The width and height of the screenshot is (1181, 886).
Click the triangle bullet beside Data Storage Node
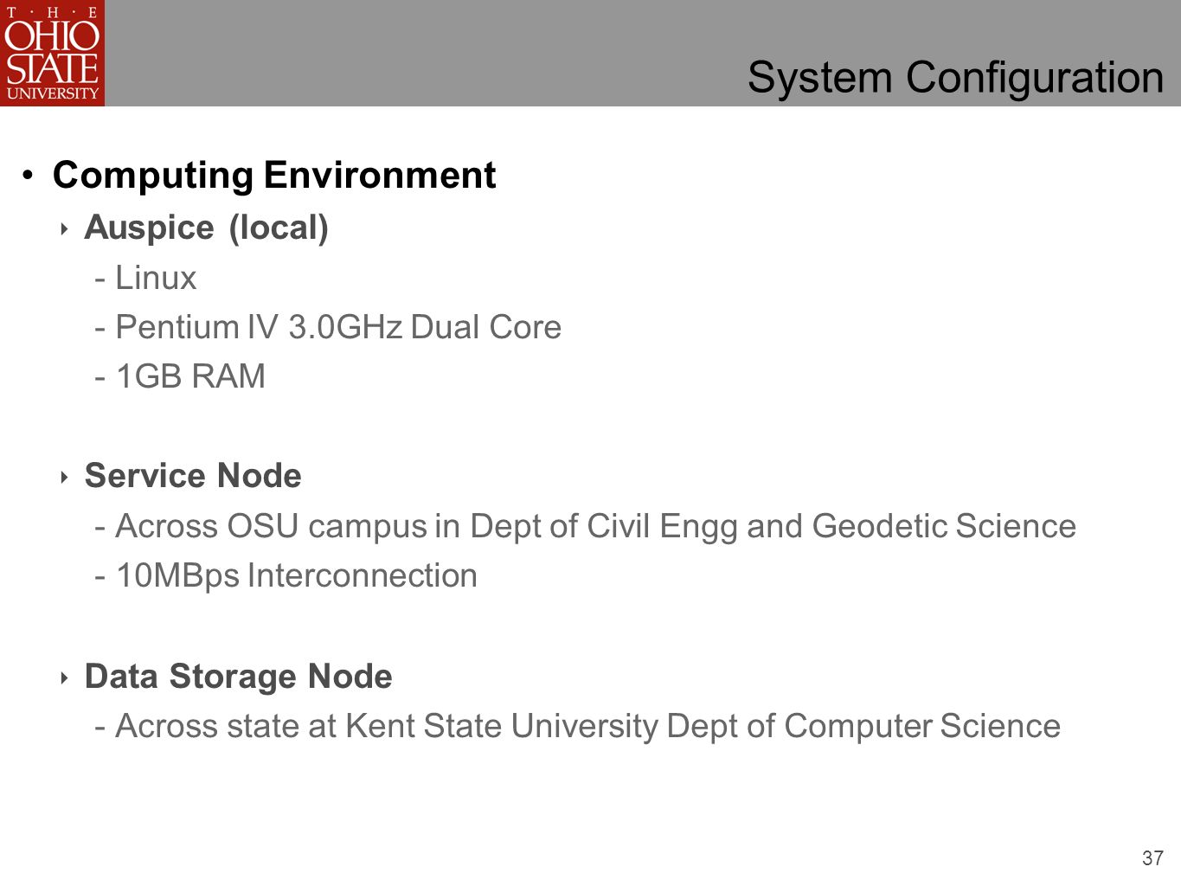(x=64, y=677)
